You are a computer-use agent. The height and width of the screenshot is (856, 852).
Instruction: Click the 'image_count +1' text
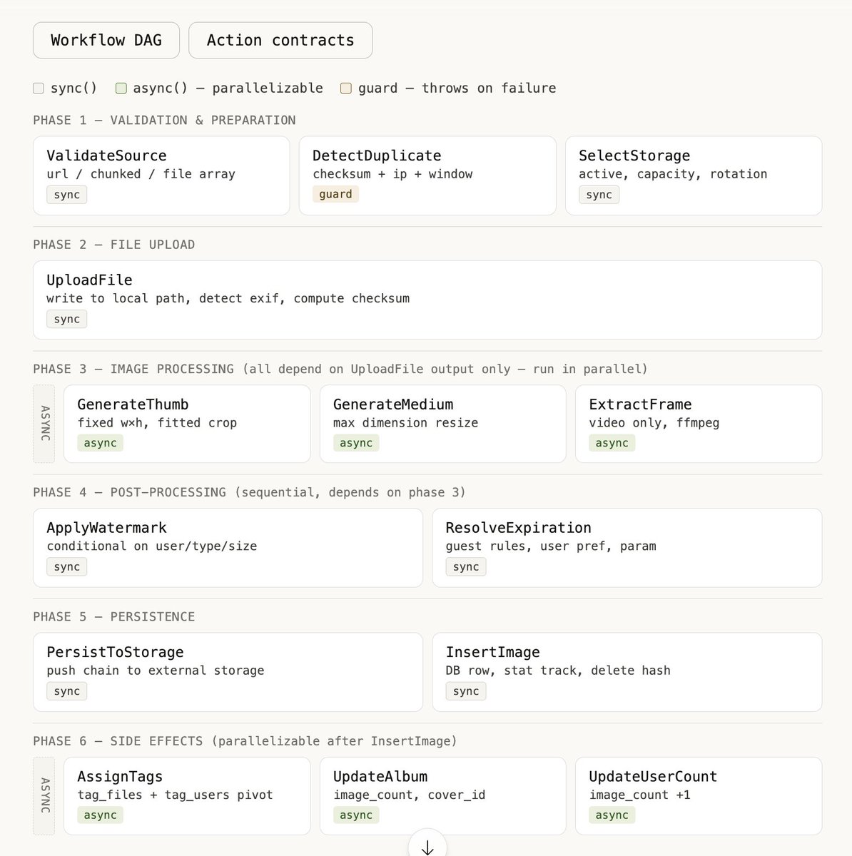[640, 795]
